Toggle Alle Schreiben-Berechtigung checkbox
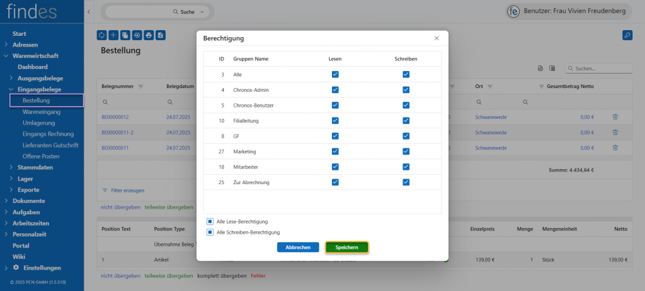 tap(210, 232)
